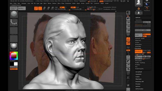Viewport: 162px width, 91px height.
Task: Click the Zoom3D view icon
Action: pos(128,65)
